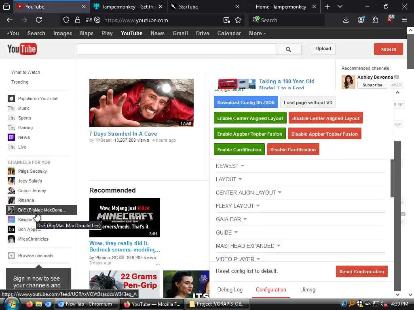
Task: Click the padlock site info icon
Action: click(x=77, y=20)
